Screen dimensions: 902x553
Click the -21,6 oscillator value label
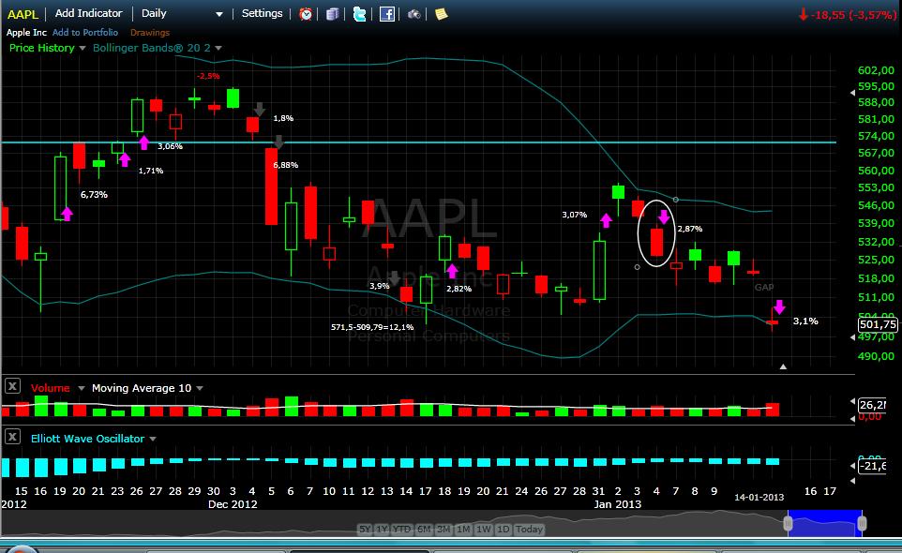pos(872,466)
